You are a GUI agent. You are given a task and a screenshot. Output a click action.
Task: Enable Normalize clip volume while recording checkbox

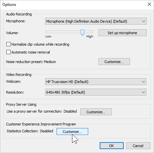click(x=8, y=44)
